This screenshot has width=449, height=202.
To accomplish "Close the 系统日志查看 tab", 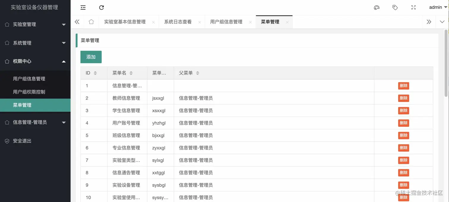I will point(199,22).
